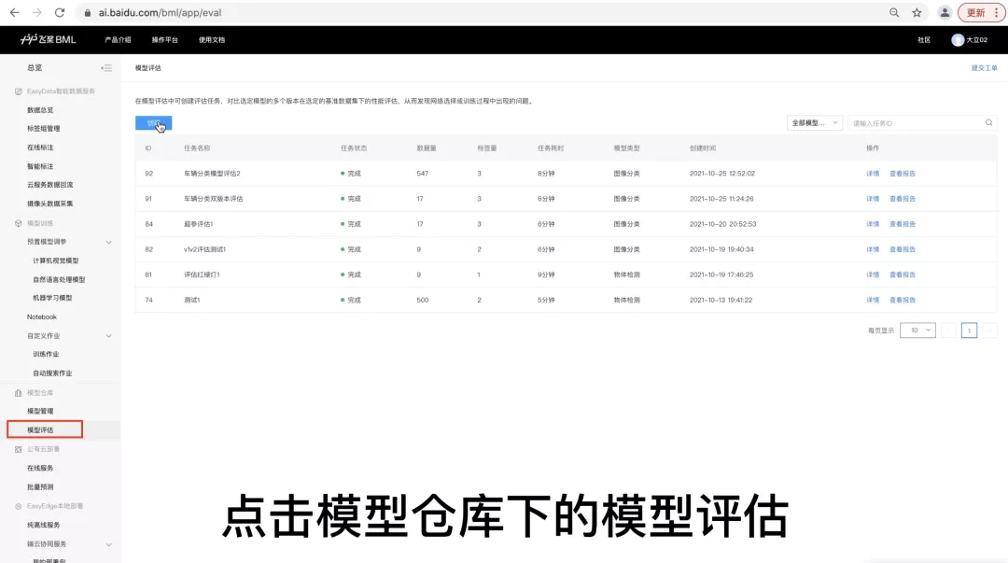
Task: Collapse the sidebar with the fold icon
Action: click(x=106, y=67)
